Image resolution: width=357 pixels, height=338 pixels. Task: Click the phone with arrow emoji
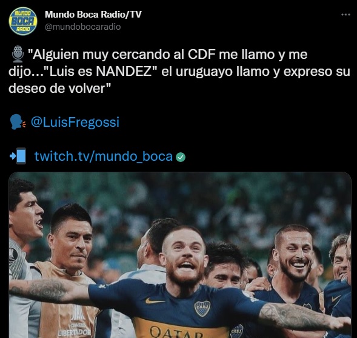tap(18, 156)
